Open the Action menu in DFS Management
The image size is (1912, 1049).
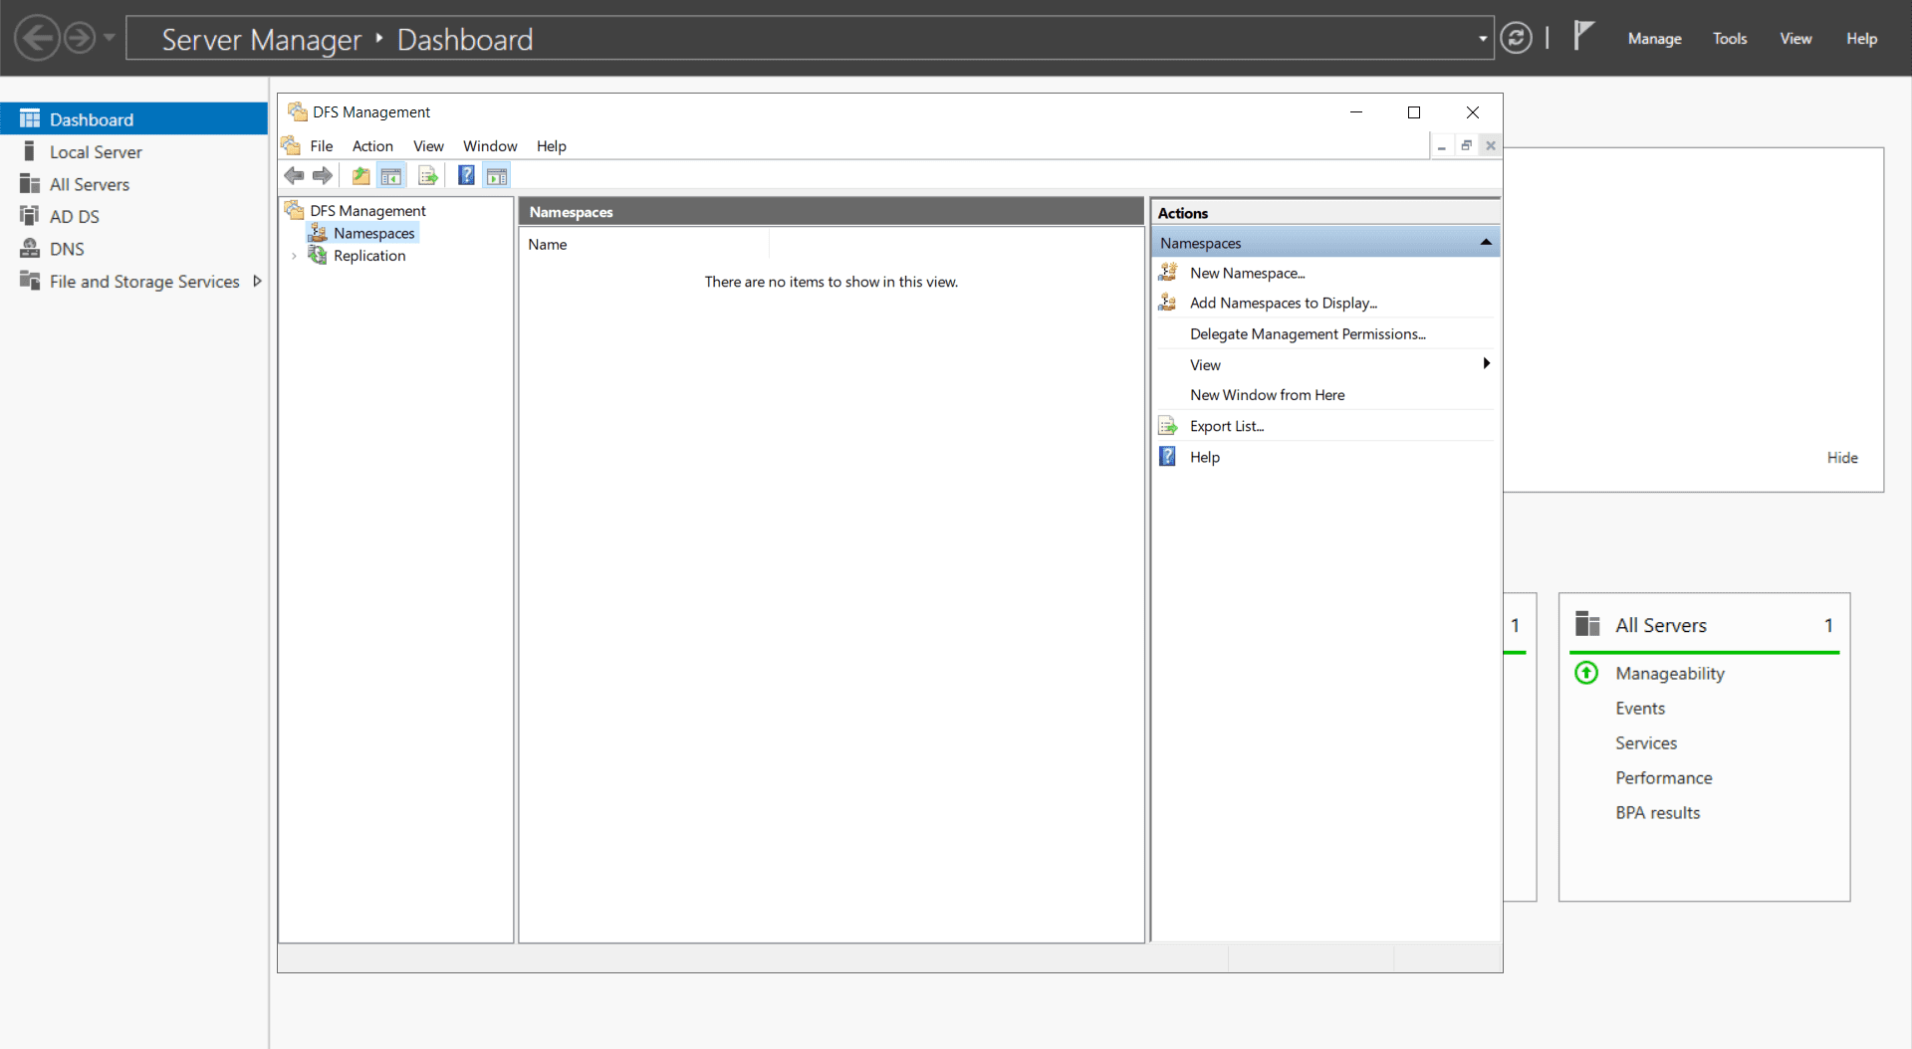372,146
